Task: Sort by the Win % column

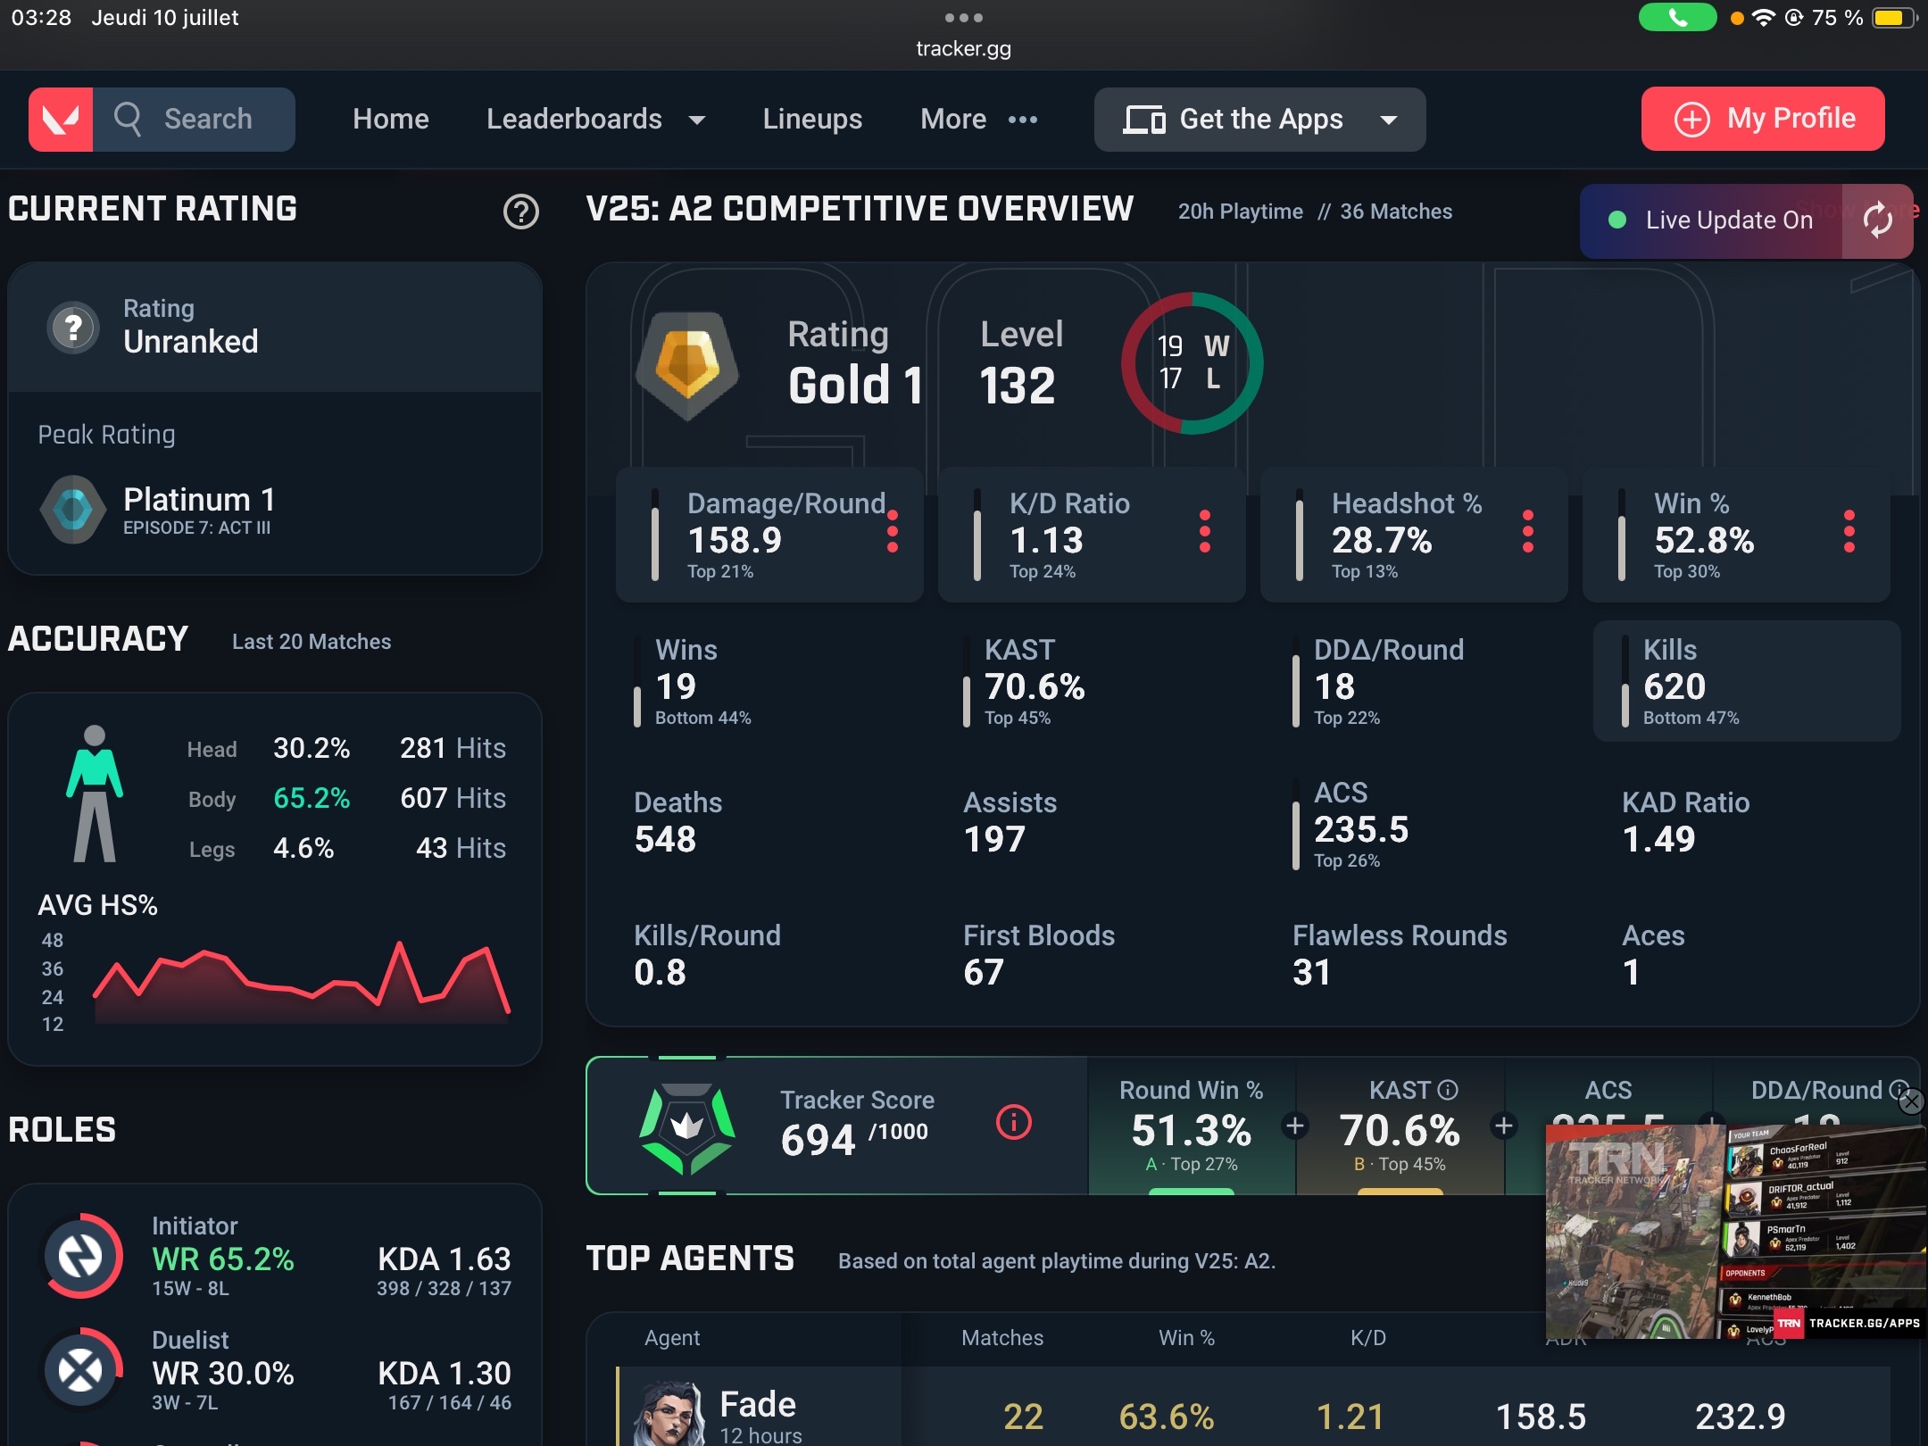Action: [1186, 1337]
